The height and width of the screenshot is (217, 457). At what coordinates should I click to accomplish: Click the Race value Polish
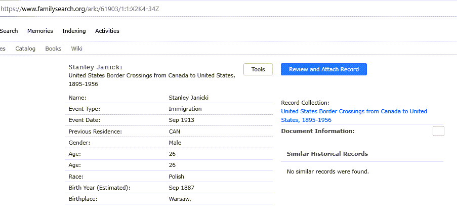(176, 177)
